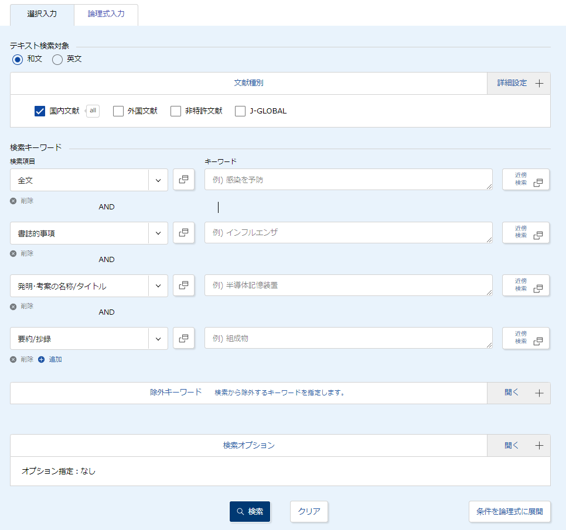Open the item picker next to 要約/抄録
Viewport: 566px width, 530px height.
click(x=184, y=338)
